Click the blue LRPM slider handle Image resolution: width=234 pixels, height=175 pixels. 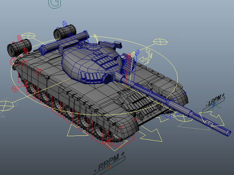pos(214,105)
